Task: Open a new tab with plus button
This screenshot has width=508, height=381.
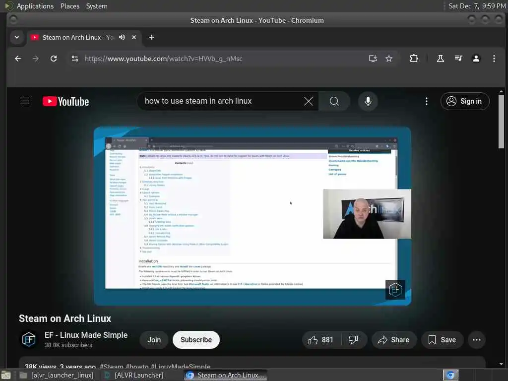Action: point(152,37)
